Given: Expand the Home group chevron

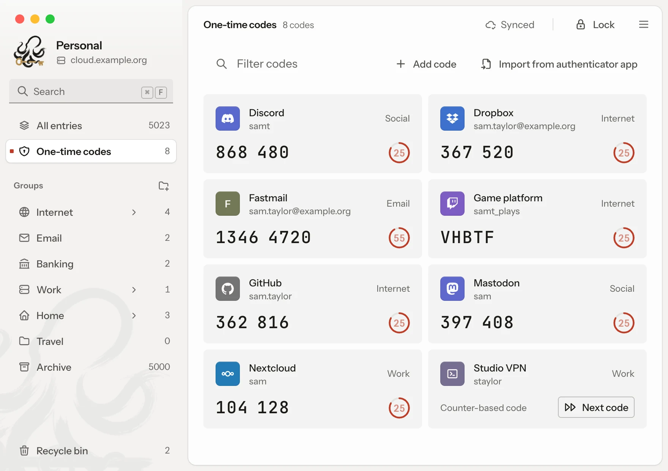Looking at the screenshot, I should point(134,316).
